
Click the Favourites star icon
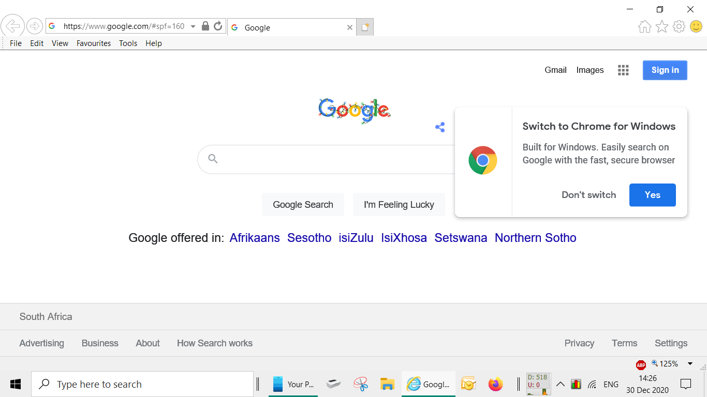coord(662,27)
